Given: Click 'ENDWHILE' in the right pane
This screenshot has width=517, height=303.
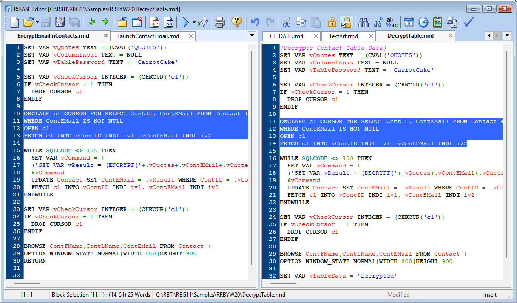Looking at the screenshot, I should tap(295, 202).
